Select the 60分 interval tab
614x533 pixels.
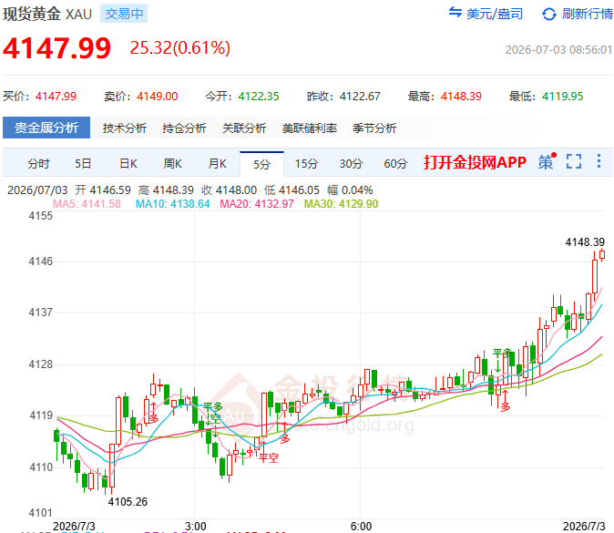[395, 164]
